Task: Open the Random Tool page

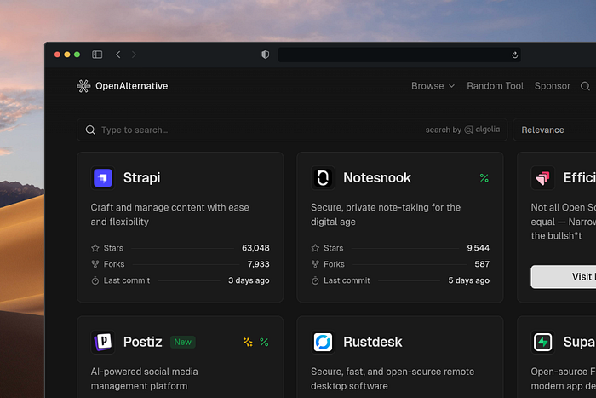Action: click(495, 86)
